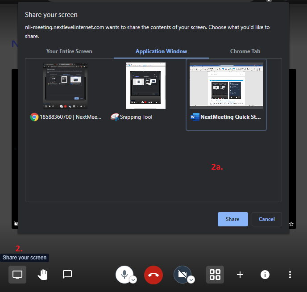The image size is (307, 292).
Task: Click the Cancel button
Action: click(267, 219)
